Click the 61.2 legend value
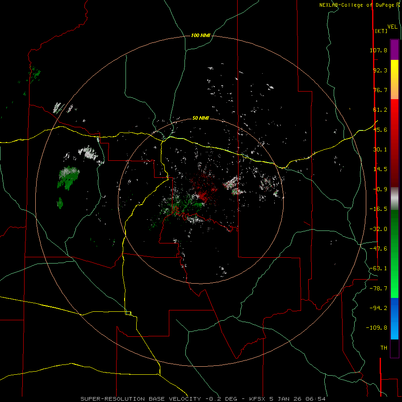The height and width of the screenshot is (402, 402). coord(380,110)
